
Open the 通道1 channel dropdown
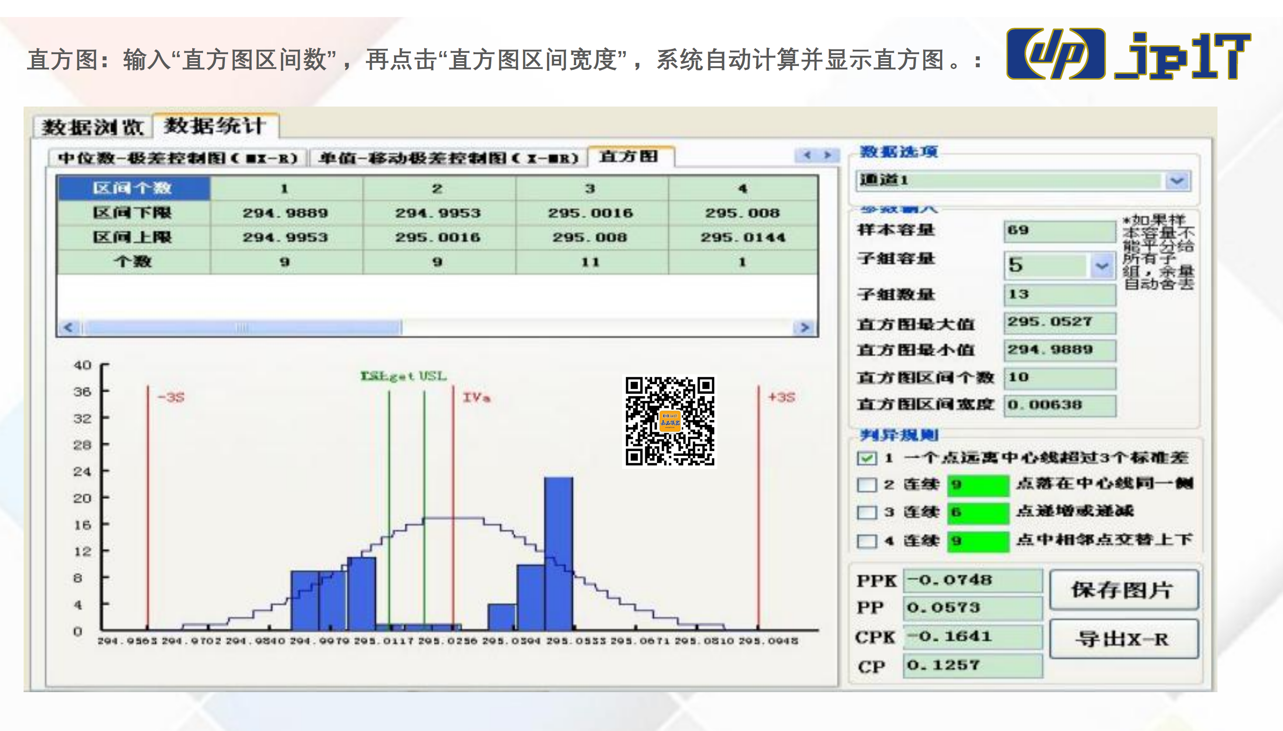coord(1178,180)
